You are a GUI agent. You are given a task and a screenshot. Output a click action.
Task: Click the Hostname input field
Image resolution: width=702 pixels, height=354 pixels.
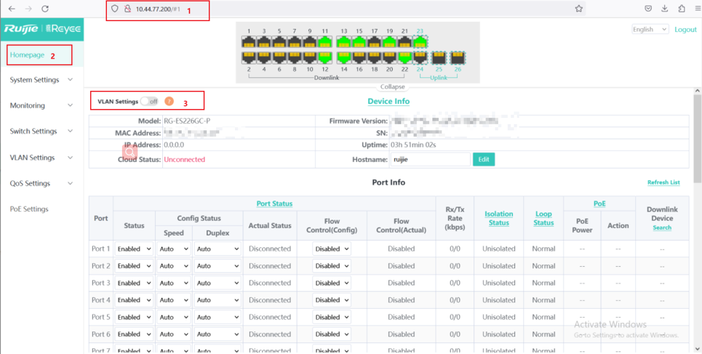[x=430, y=159]
